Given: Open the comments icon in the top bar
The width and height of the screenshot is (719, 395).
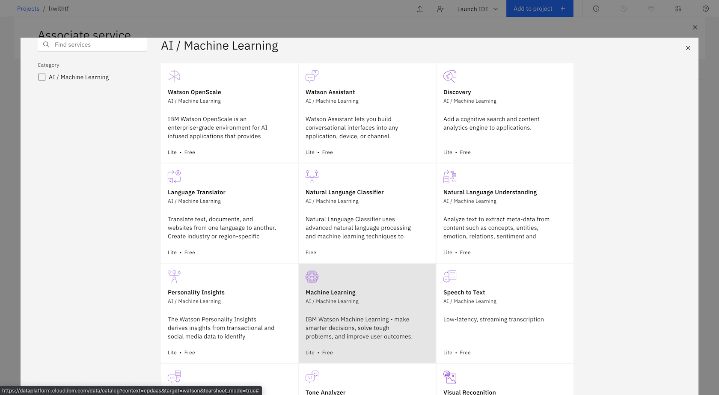Looking at the screenshot, I should [x=651, y=9].
